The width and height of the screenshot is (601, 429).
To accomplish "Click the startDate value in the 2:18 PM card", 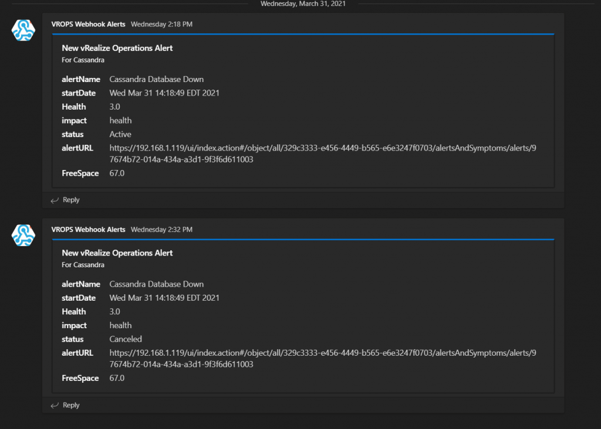I will click(164, 93).
